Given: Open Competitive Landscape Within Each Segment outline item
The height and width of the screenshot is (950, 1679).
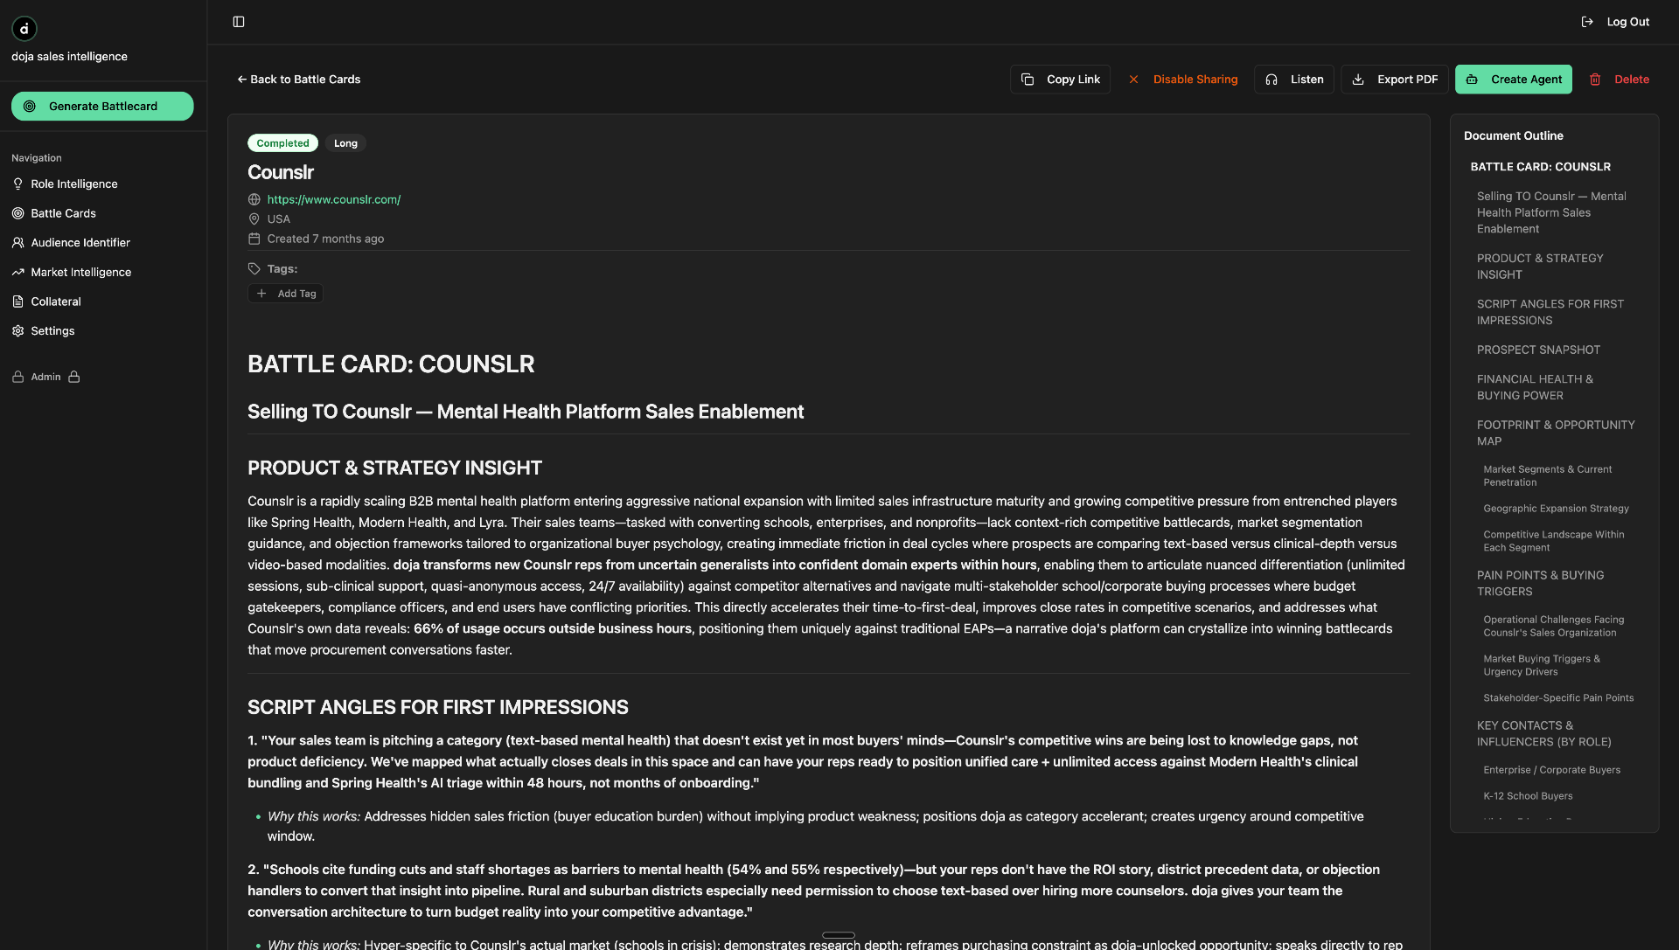Looking at the screenshot, I should click(1553, 541).
